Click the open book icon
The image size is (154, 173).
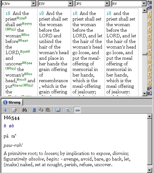point(58,110)
